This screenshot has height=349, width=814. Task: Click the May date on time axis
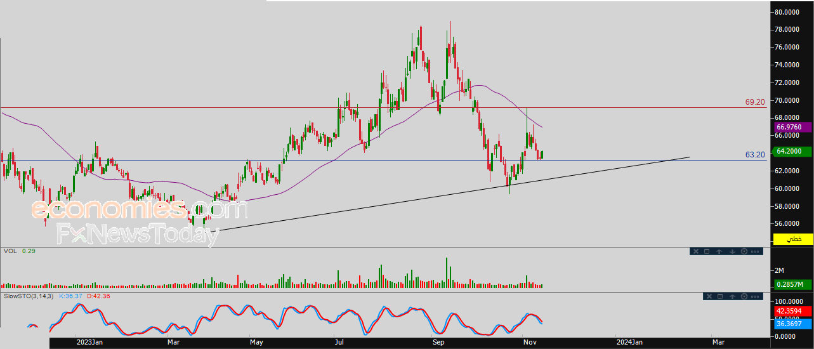pyautogui.click(x=256, y=342)
